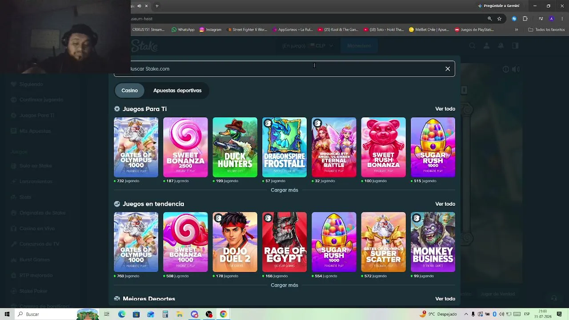Open the AppSorteos bookmark

[292, 30]
